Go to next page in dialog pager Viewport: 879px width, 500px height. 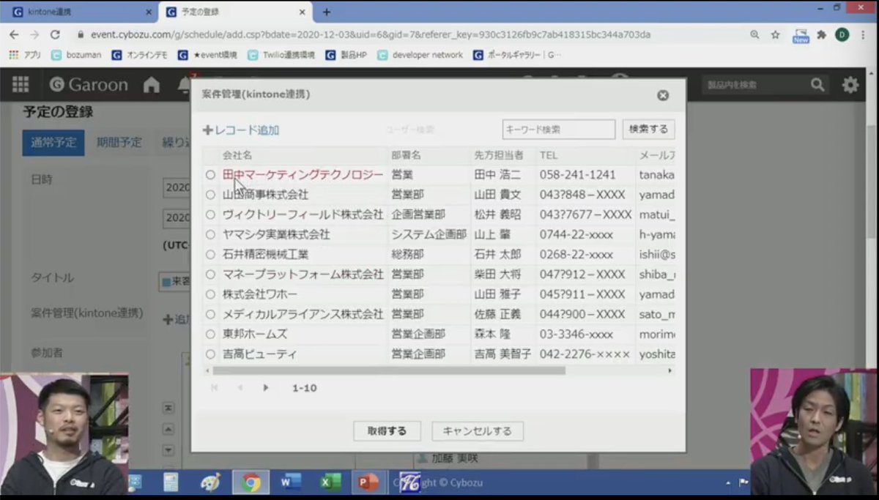click(266, 388)
